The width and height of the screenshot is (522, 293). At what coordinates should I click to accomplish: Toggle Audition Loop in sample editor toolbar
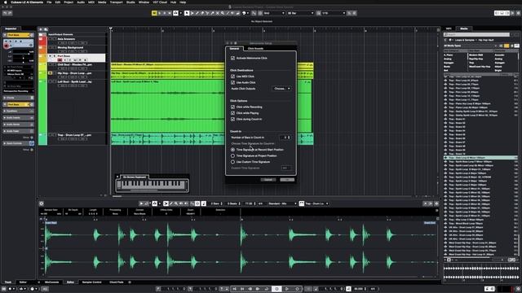[146, 203]
